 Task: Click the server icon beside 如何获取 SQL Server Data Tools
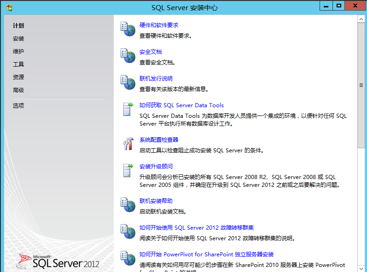pyautogui.click(x=128, y=109)
